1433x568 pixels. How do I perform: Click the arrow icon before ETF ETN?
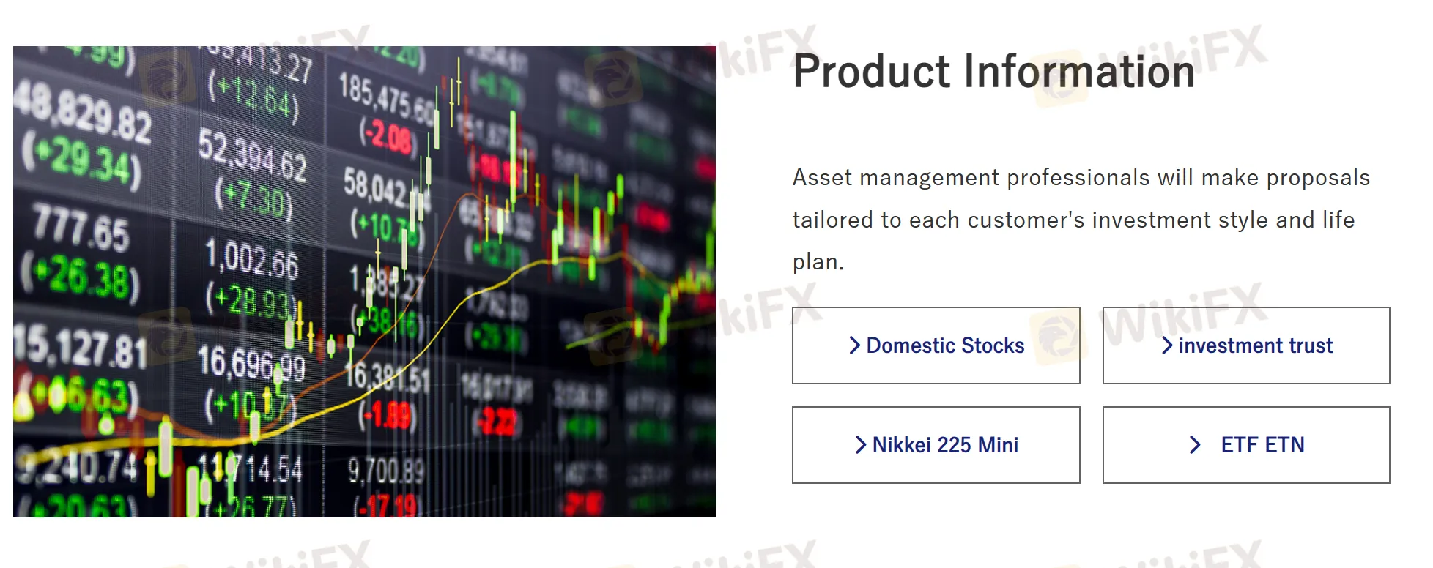pos(1195,445)
